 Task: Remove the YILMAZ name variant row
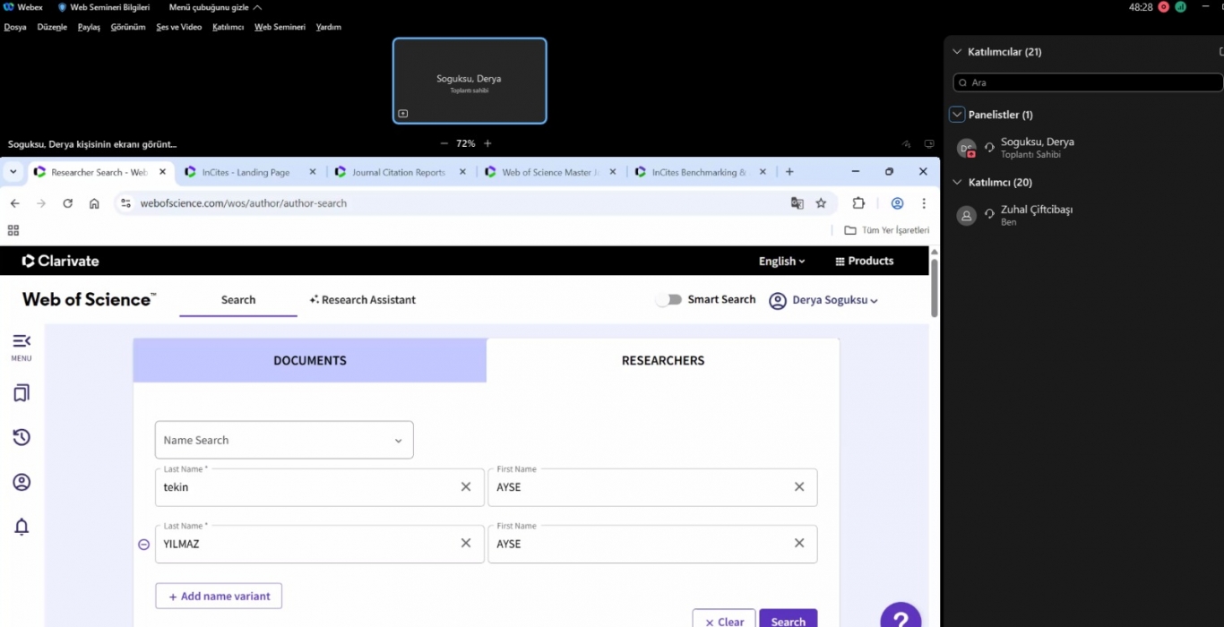[x=143, y=544]
